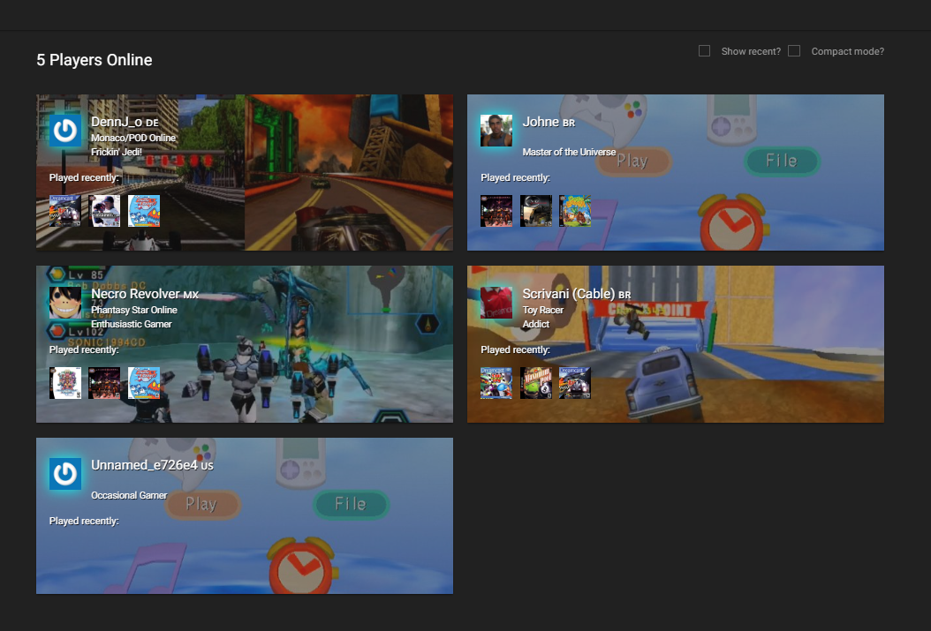Screen dimensions: 931x631
Task: Click Necro Revolver's cartoon face avatar
Action: (x=64, y=303)
